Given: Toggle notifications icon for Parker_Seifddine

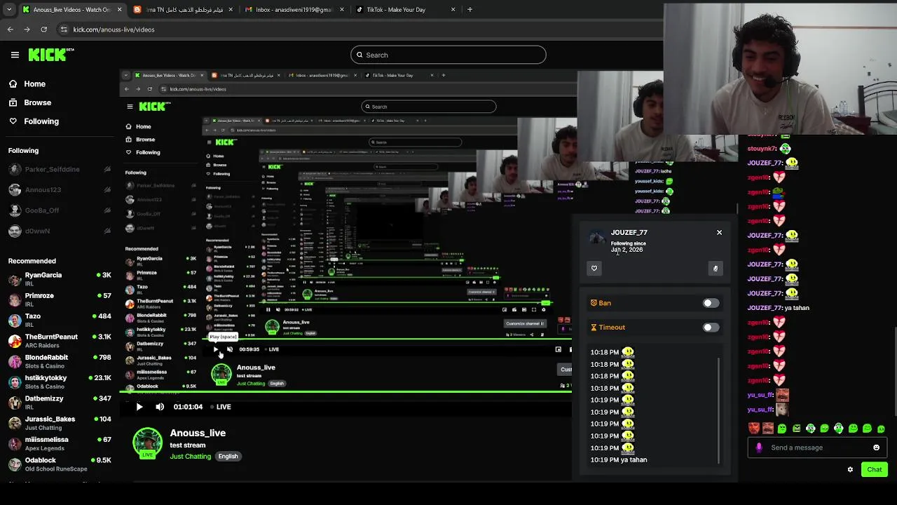Looking at the screenshot, I should pos(107,169).
